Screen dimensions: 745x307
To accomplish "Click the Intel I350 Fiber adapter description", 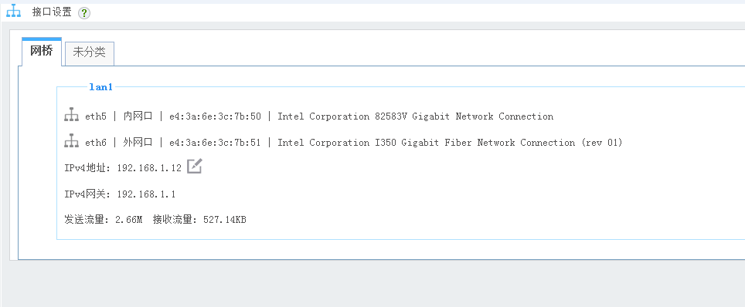I will point(450,143).
